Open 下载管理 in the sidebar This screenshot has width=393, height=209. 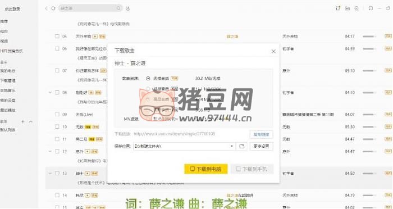point(8,80)
